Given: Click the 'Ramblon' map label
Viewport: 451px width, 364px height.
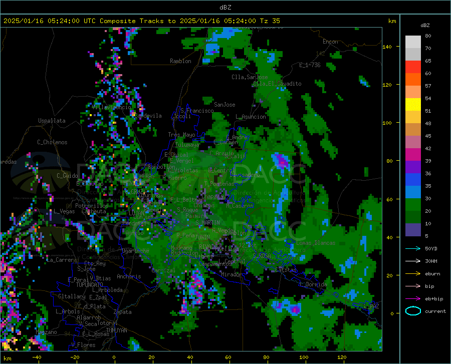Looking at the screenshot, I should click(180, 61).
